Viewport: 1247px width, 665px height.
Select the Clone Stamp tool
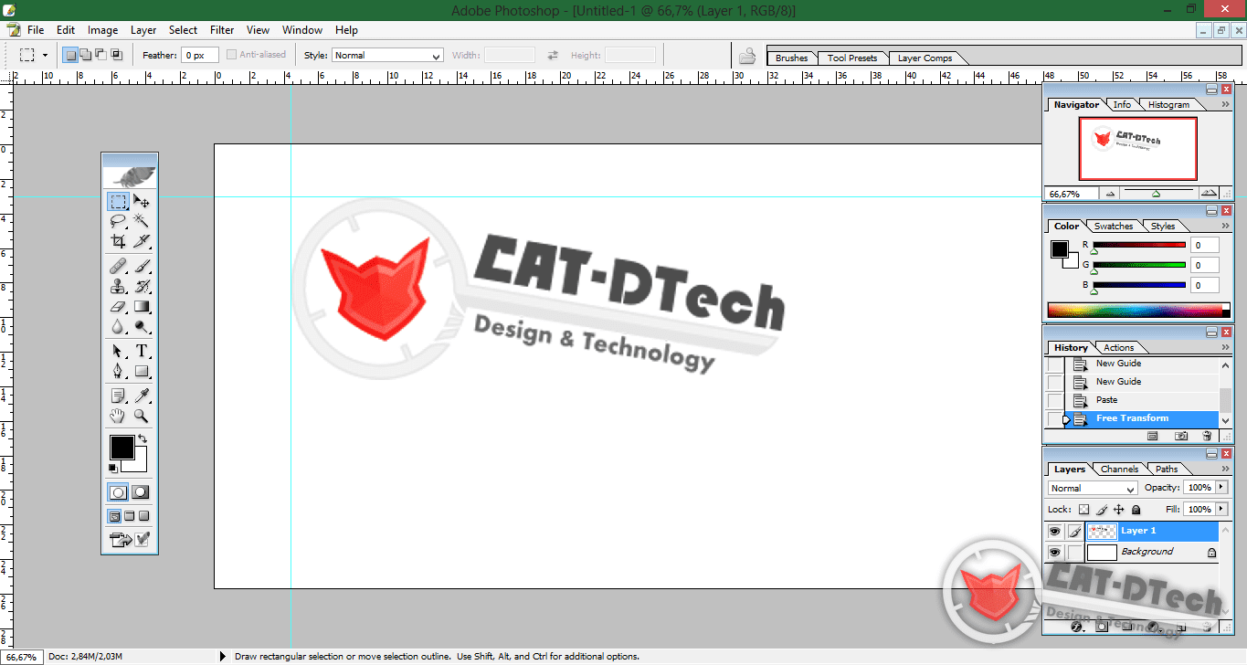point(118,287)
